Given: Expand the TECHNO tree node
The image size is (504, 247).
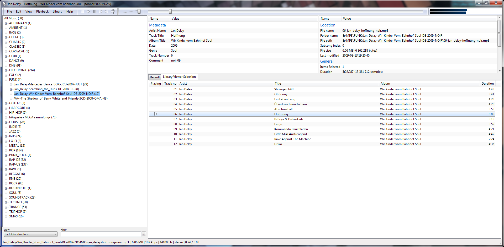Looking at the screenshot, I should 6,202.
